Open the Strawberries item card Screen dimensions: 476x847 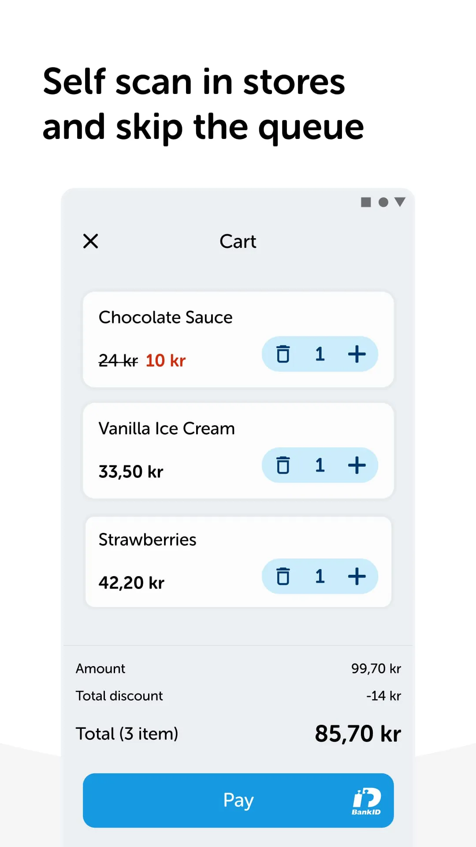click(x=238, y=562)
